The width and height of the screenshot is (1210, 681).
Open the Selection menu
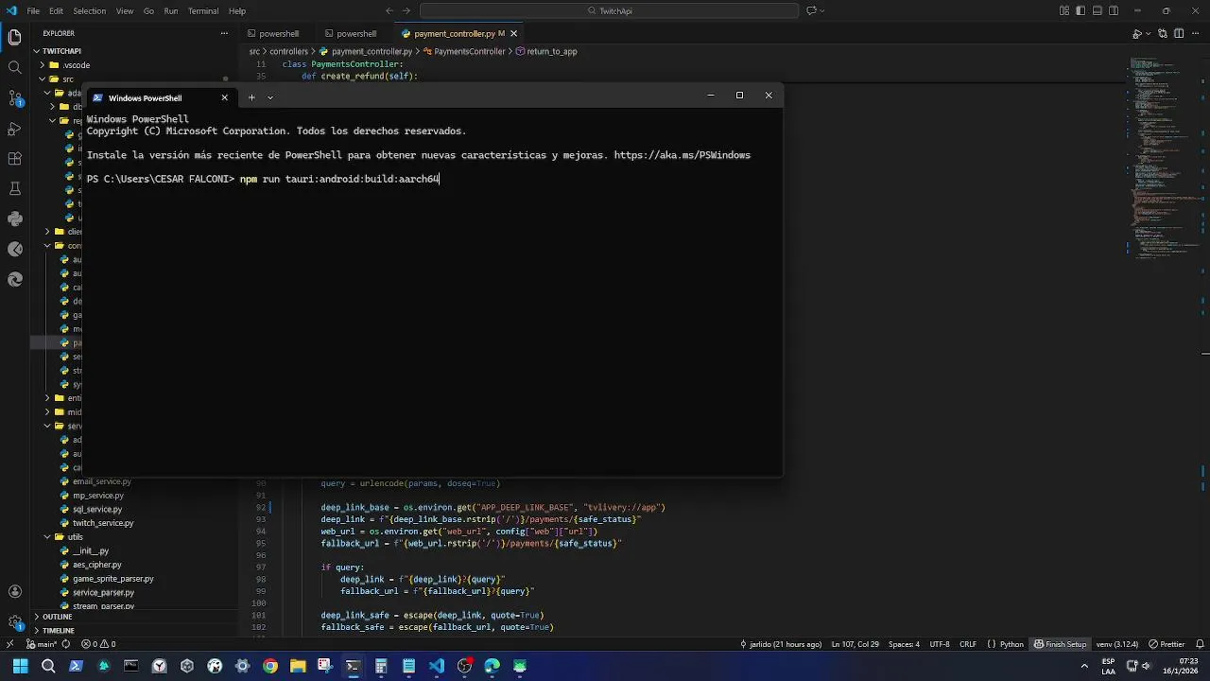[90, 11]
